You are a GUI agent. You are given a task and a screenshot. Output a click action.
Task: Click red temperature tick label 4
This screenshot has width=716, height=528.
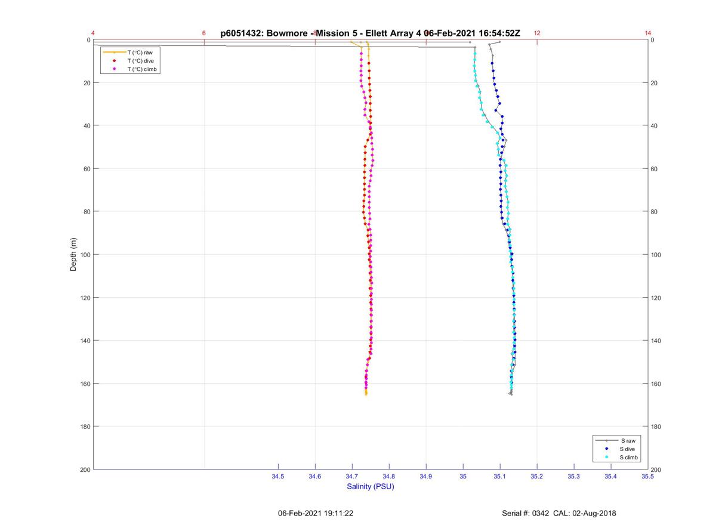pos(93,33)
